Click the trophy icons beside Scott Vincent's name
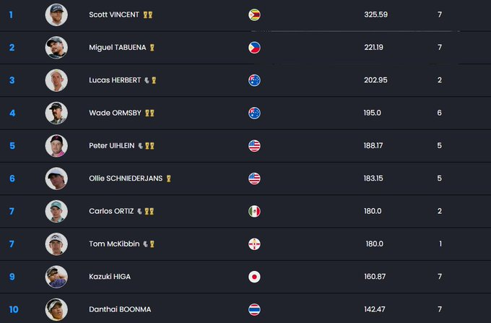Image resolution: width=491 pixels, height=323 pixels. click(148, 14)
